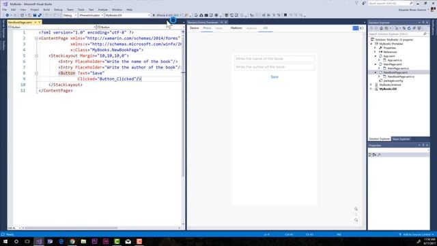Open the Build menu

[46, 10]
